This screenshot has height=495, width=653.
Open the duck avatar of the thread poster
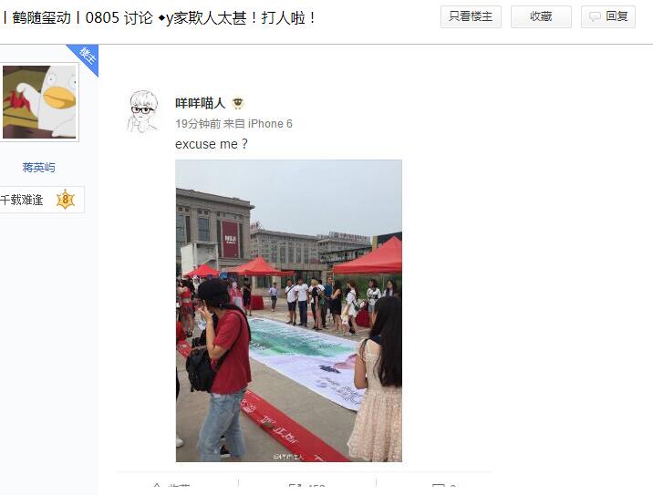point(39,102)
